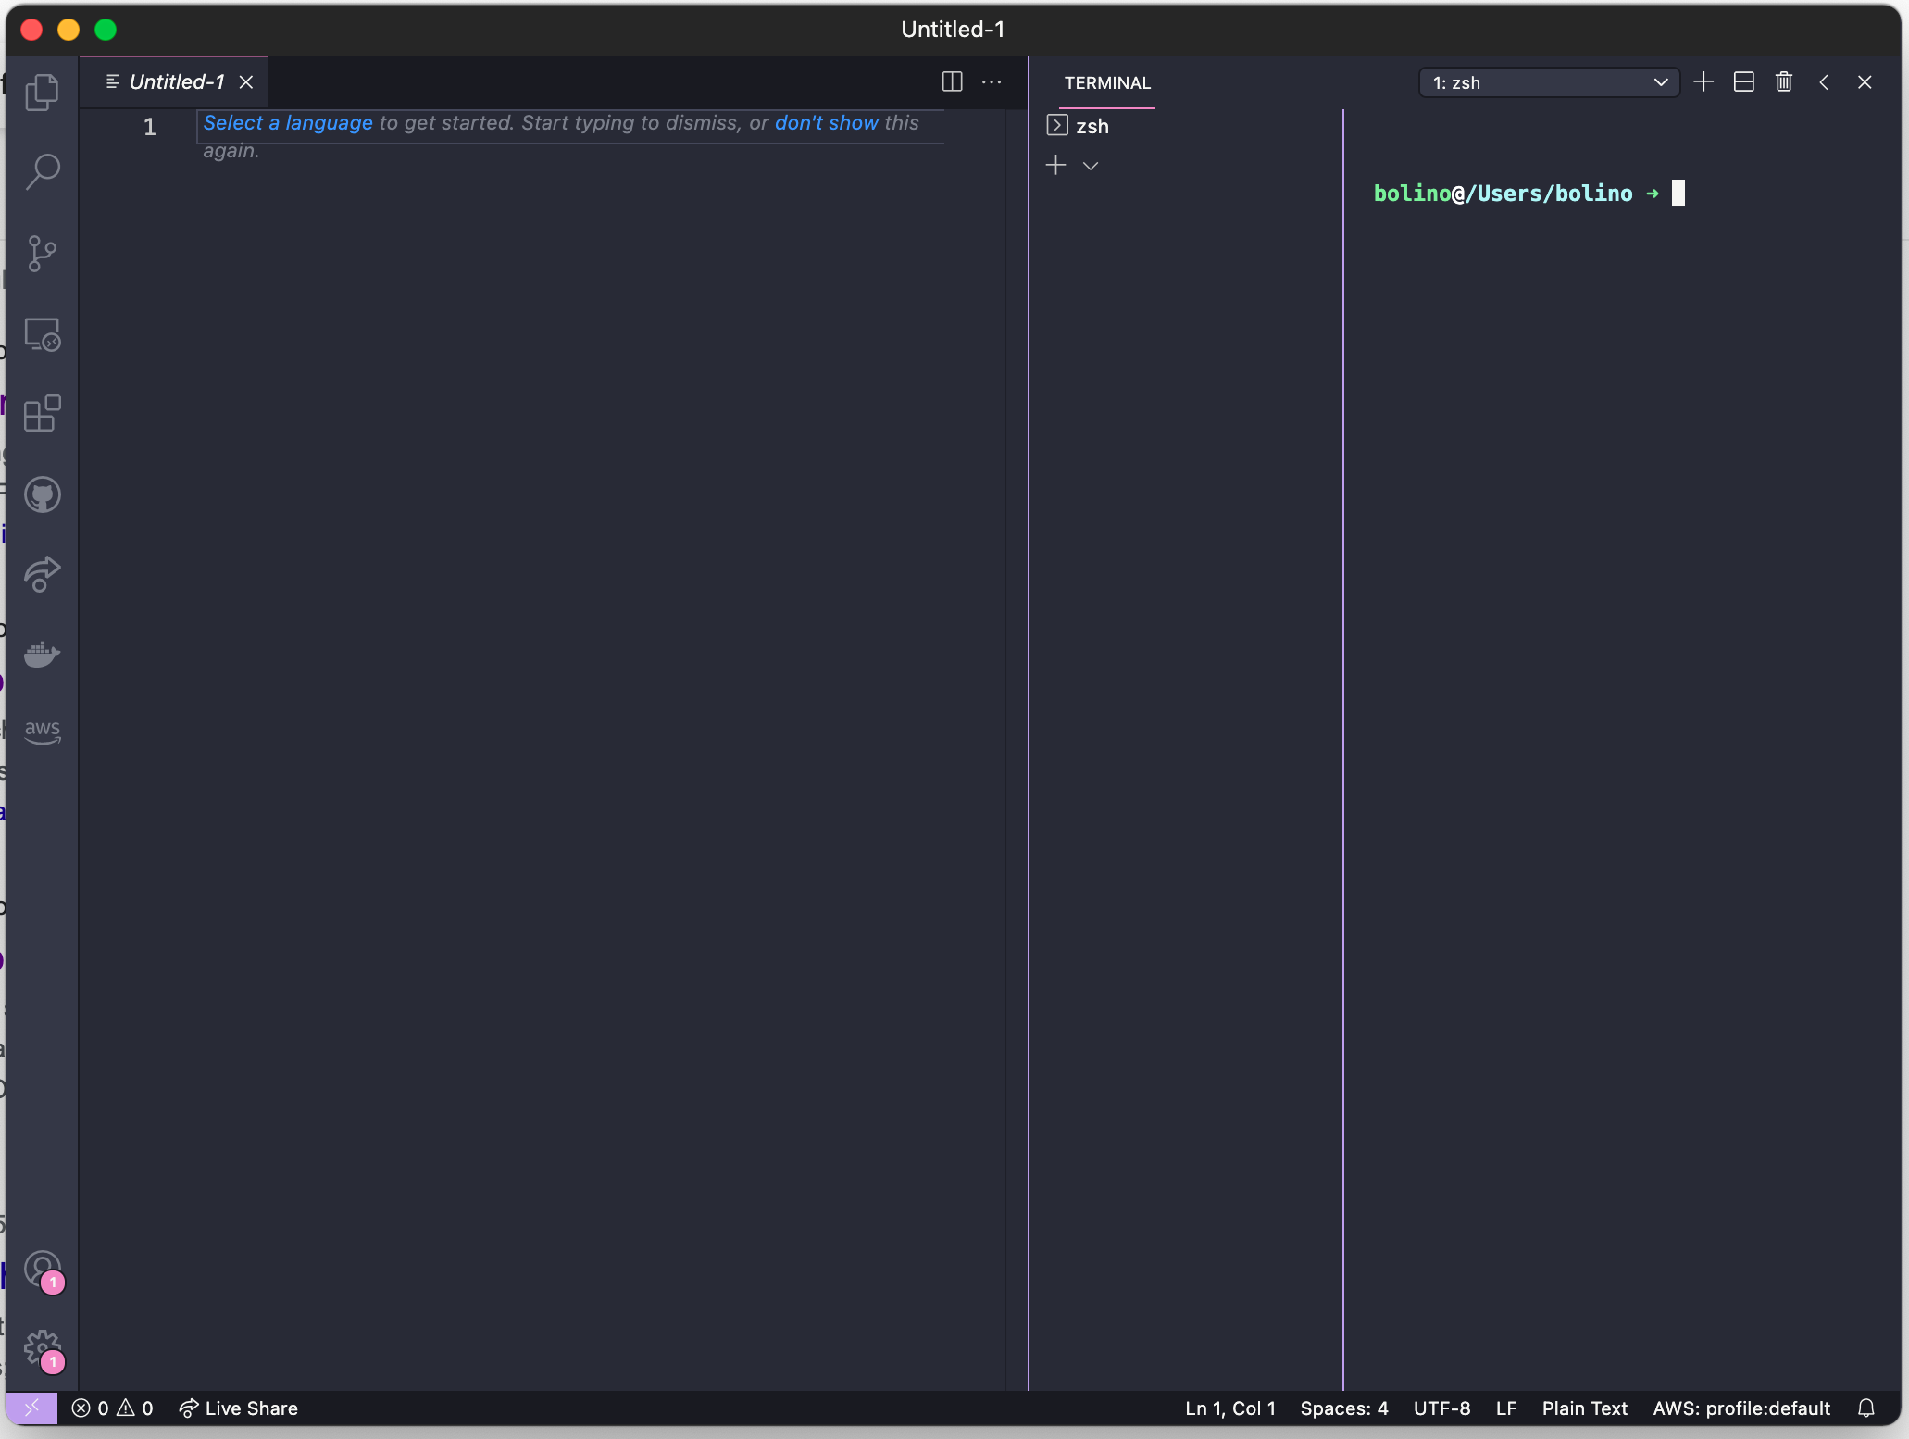This screenshot has height=1439, width=1909.
Task: Open the terminal launch profile chevron
Action: click(x=1091, y=165)
